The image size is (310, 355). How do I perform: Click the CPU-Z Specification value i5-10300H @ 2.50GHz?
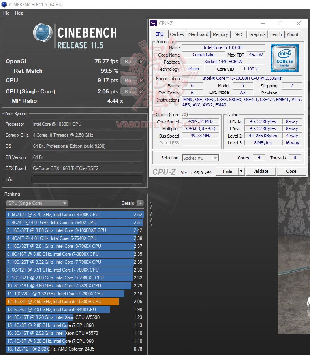point(242,78)
